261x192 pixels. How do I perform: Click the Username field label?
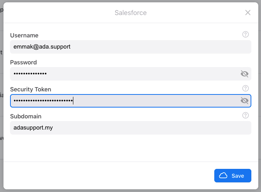coord(24,35)
